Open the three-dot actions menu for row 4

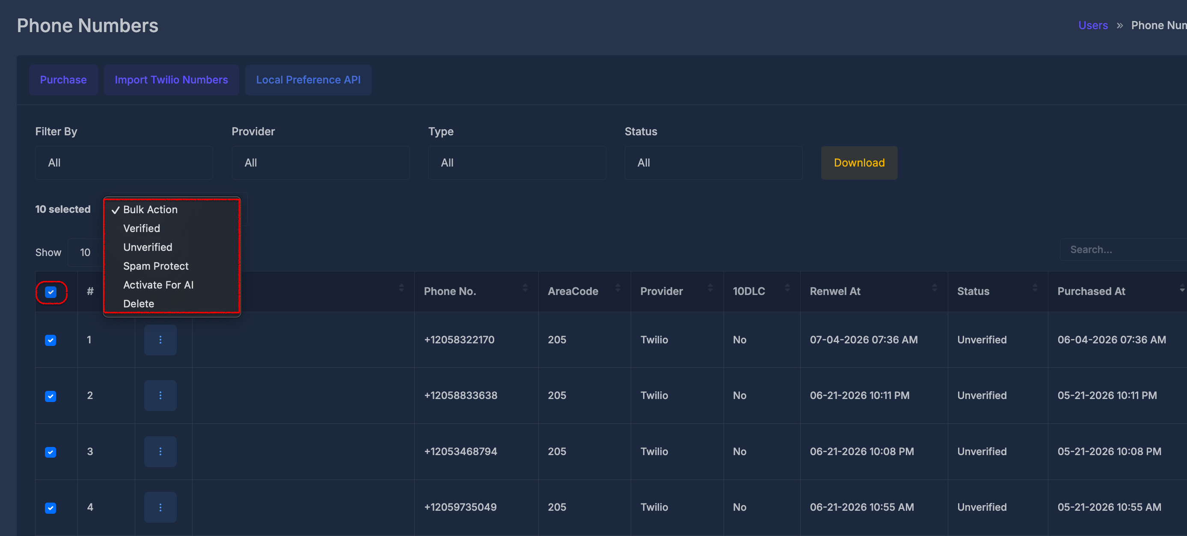coord(160,507)
